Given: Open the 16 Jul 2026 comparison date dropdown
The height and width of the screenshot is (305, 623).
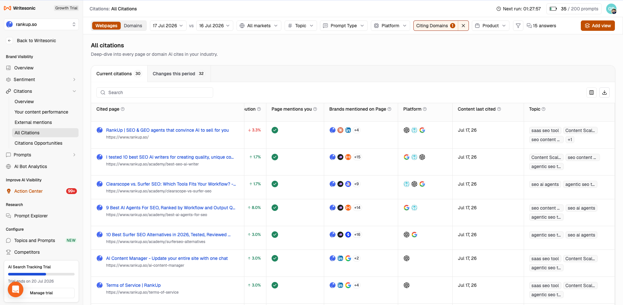Looking at the screenshot, I should (214, 26).
